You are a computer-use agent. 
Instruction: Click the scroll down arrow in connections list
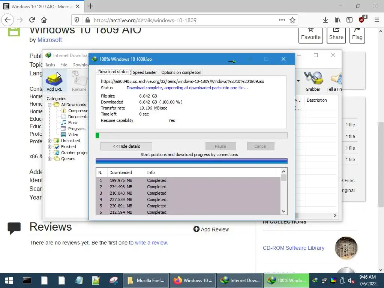[283, 211]
